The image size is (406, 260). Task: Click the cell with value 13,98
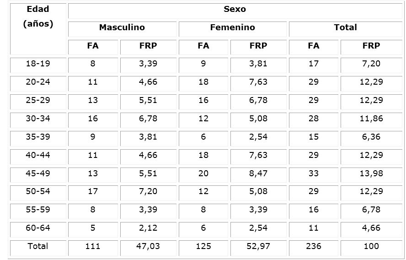pos(371,173)
